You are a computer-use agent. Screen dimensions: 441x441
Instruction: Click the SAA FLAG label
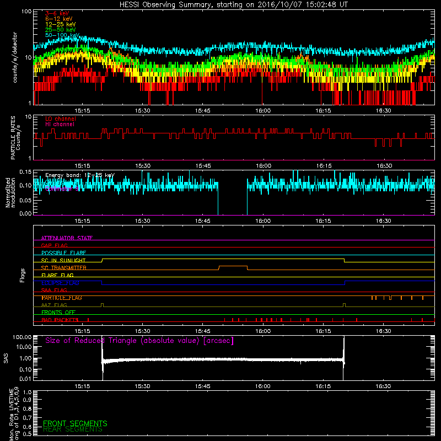point(54,291)
